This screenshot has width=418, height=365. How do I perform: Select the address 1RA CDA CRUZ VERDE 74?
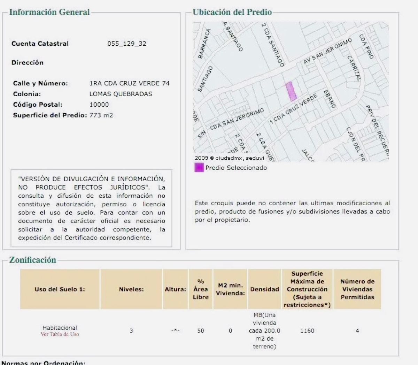coord(129,83)
